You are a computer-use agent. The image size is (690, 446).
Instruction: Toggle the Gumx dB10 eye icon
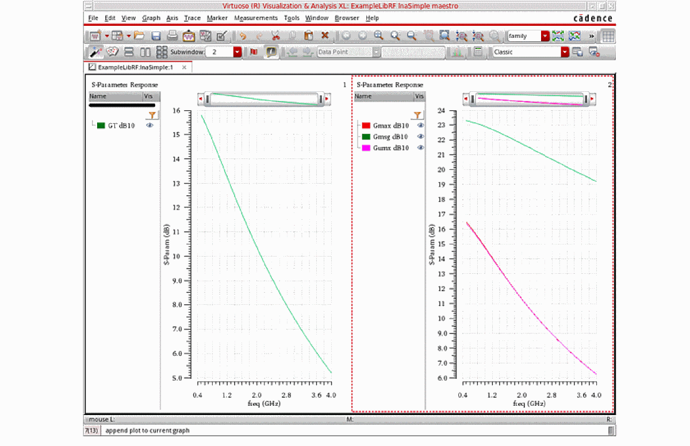[420, 148]
